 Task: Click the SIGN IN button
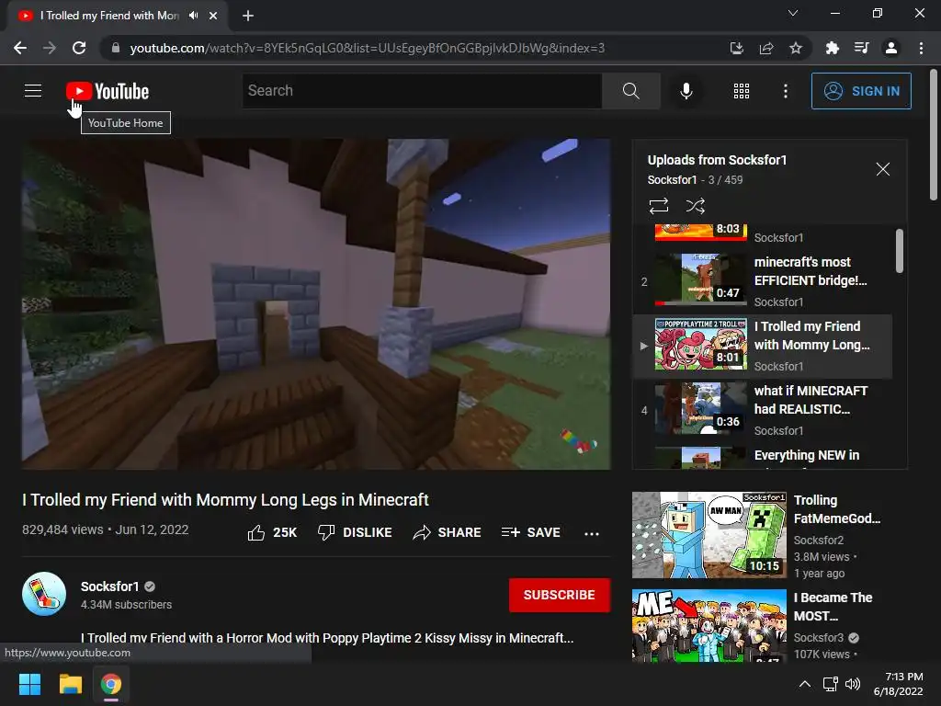click(x=860, y=91)
